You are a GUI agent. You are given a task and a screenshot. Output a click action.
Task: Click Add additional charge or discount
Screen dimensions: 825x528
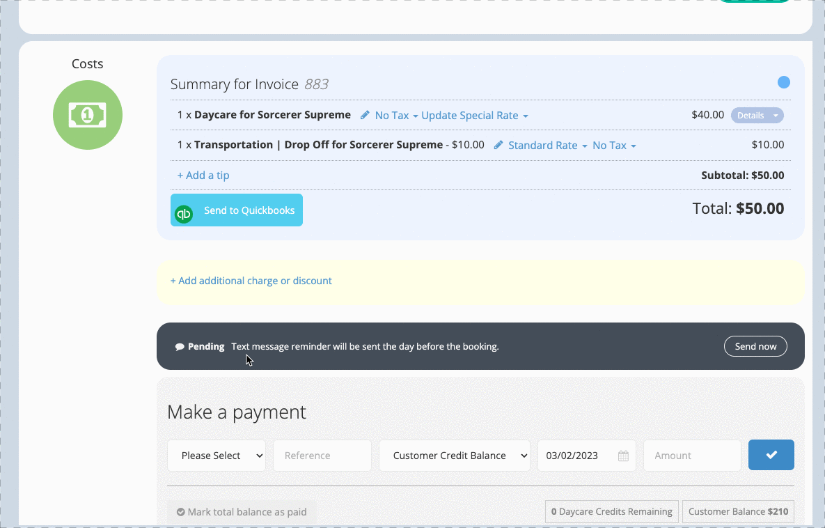click(x=251, y=281)
